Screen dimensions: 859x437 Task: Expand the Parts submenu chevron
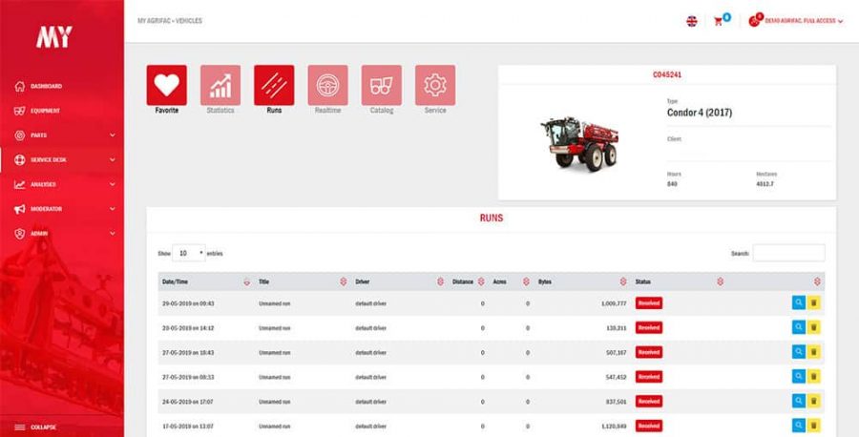[x=113, y=135]
